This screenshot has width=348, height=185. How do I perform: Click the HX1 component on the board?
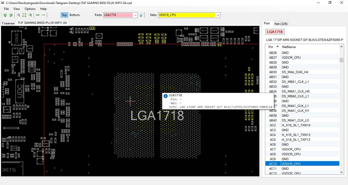[99, 36]
